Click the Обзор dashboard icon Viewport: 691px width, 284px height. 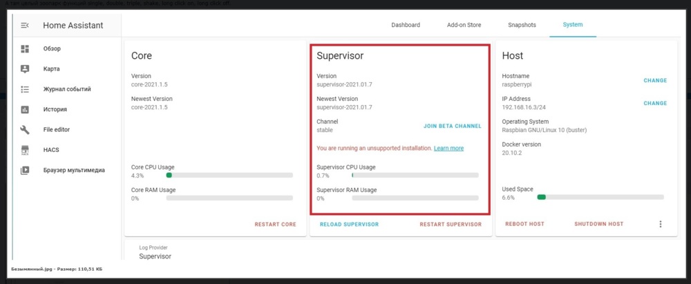[x=25, y=49]
